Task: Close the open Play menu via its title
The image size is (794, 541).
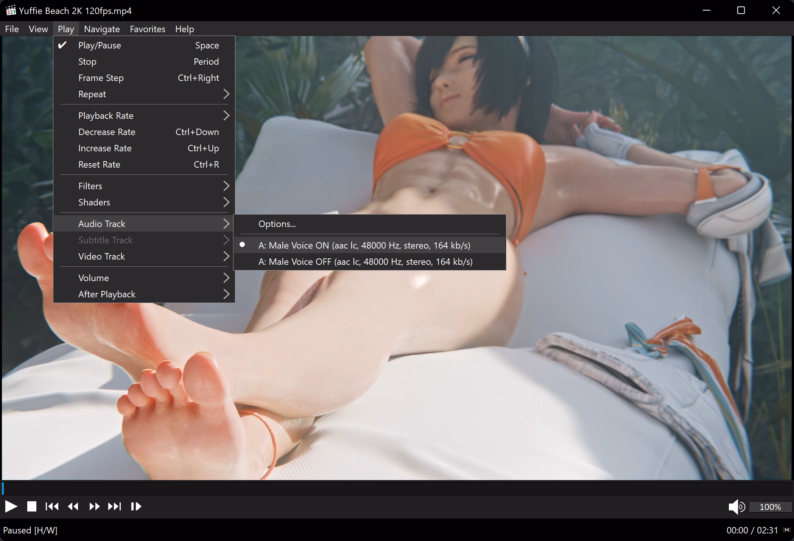Action: (x=66, y=29)
